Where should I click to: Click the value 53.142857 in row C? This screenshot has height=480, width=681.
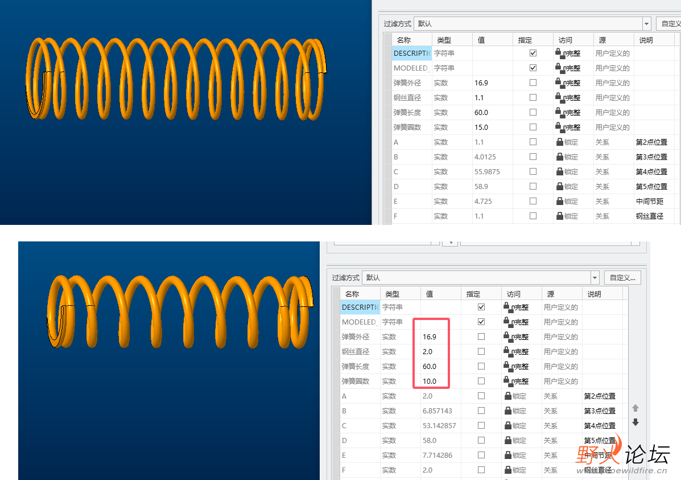[439, 425]
